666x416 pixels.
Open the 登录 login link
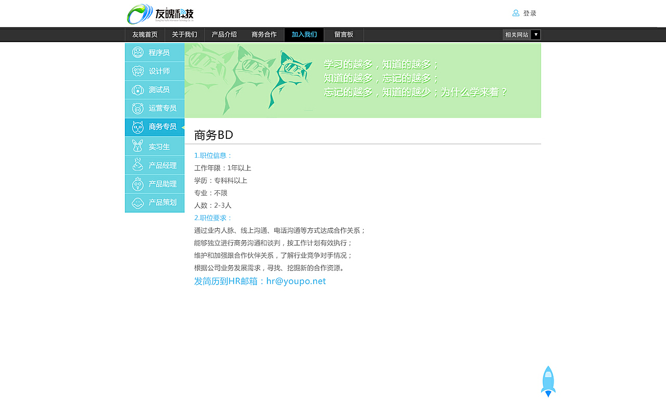530,14
